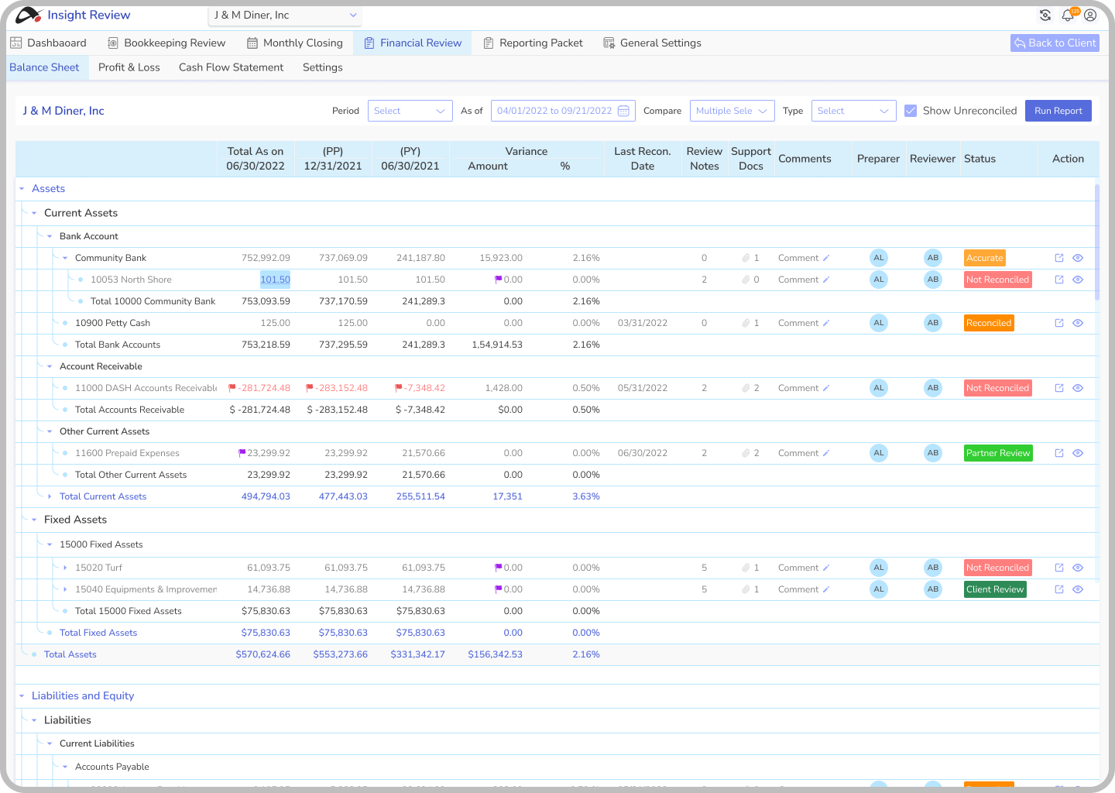Switch to Profit & Loss tab

(x=129, y=67)
